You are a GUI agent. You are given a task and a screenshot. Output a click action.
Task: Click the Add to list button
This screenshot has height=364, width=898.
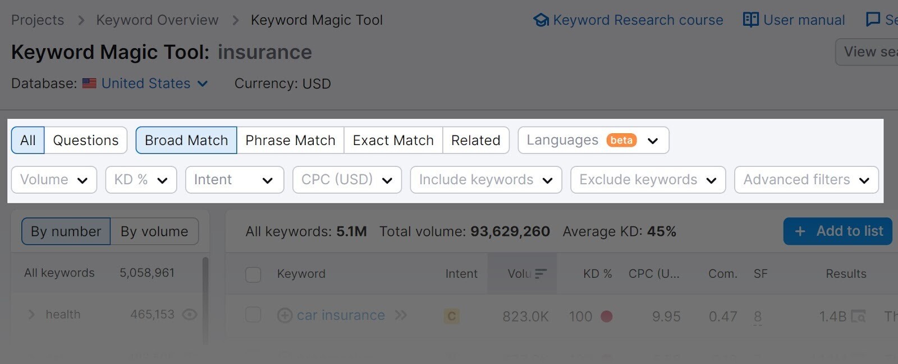(837, 231)
